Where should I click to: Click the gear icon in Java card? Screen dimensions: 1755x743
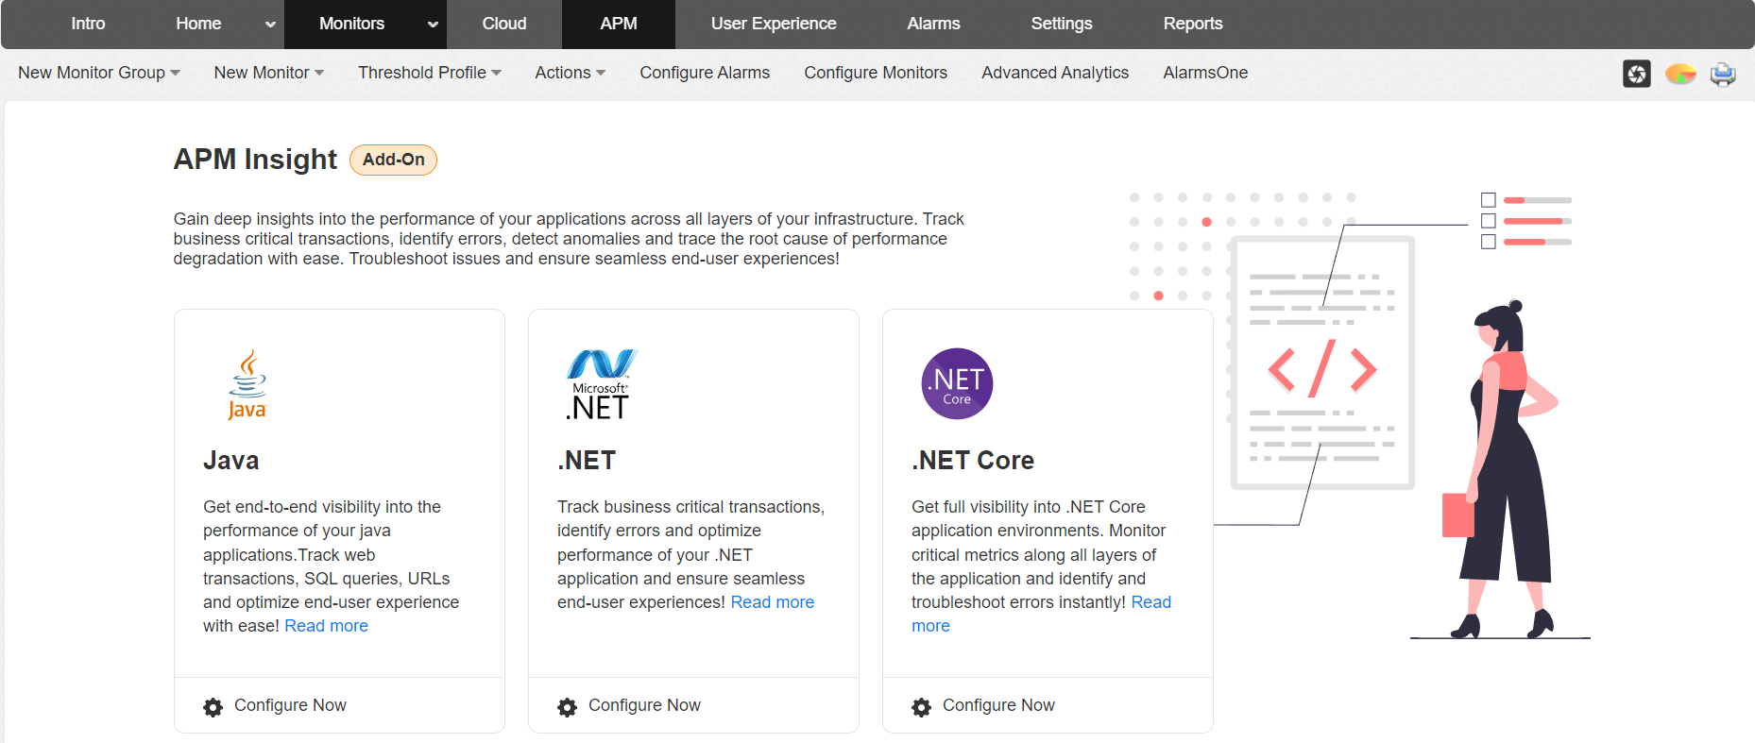[213, 707]
